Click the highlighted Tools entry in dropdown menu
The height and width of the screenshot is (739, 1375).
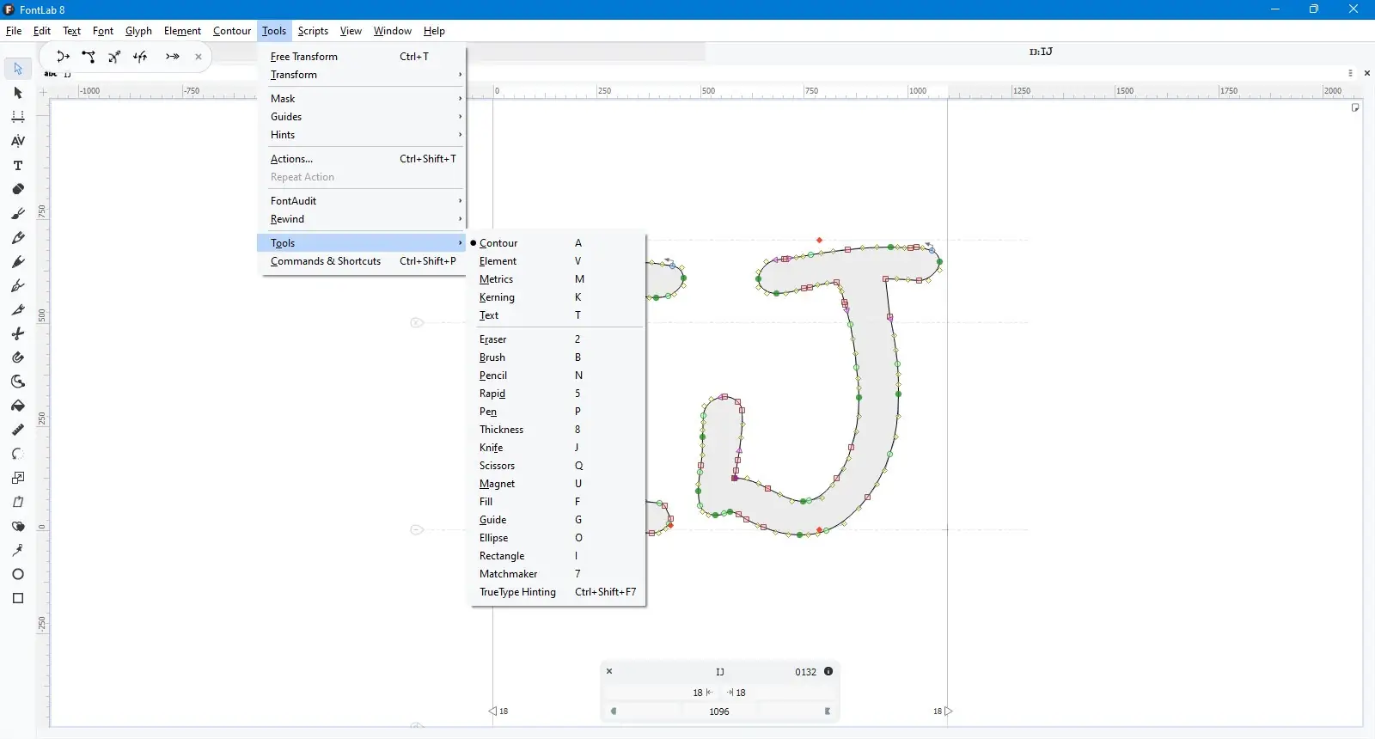pos(362,243)
